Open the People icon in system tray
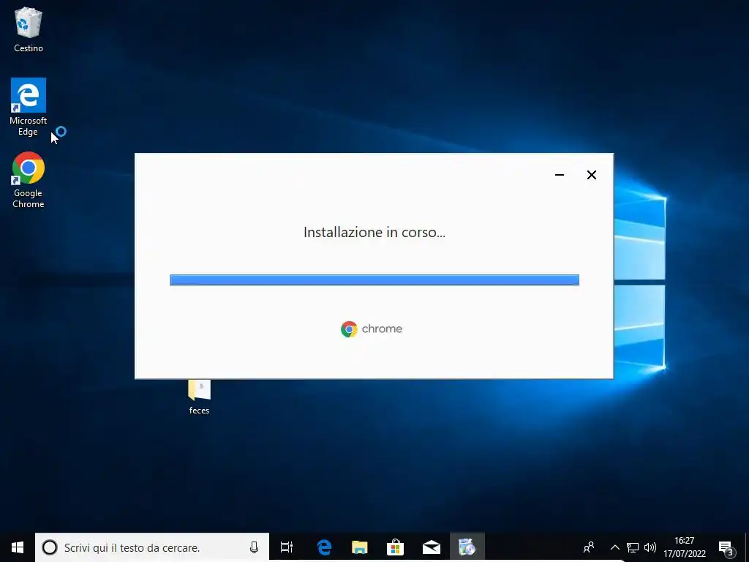The height and width of the screenshot is (562, 749). 589,547
